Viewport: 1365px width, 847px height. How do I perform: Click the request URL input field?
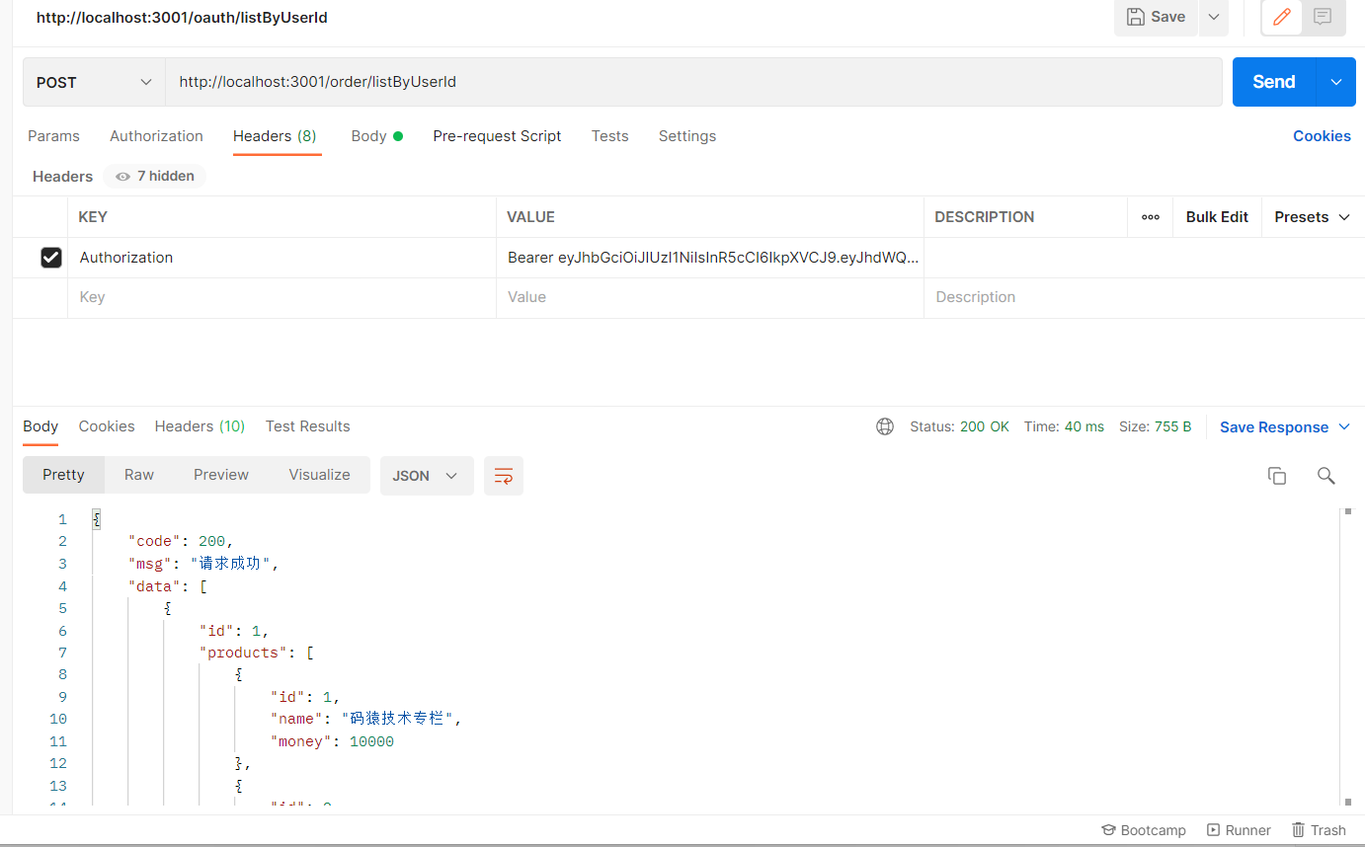point(691,82)
